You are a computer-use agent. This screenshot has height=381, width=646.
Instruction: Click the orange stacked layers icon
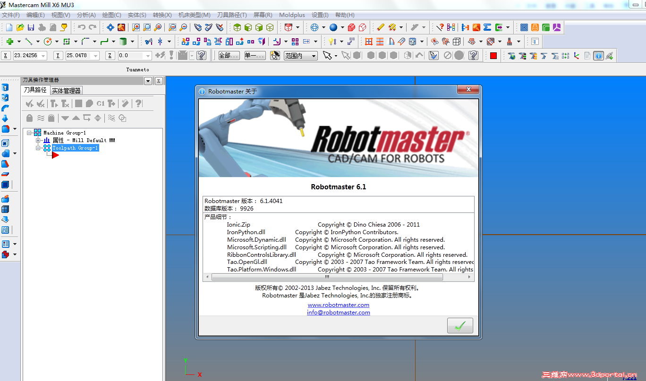tap(535, 27)
